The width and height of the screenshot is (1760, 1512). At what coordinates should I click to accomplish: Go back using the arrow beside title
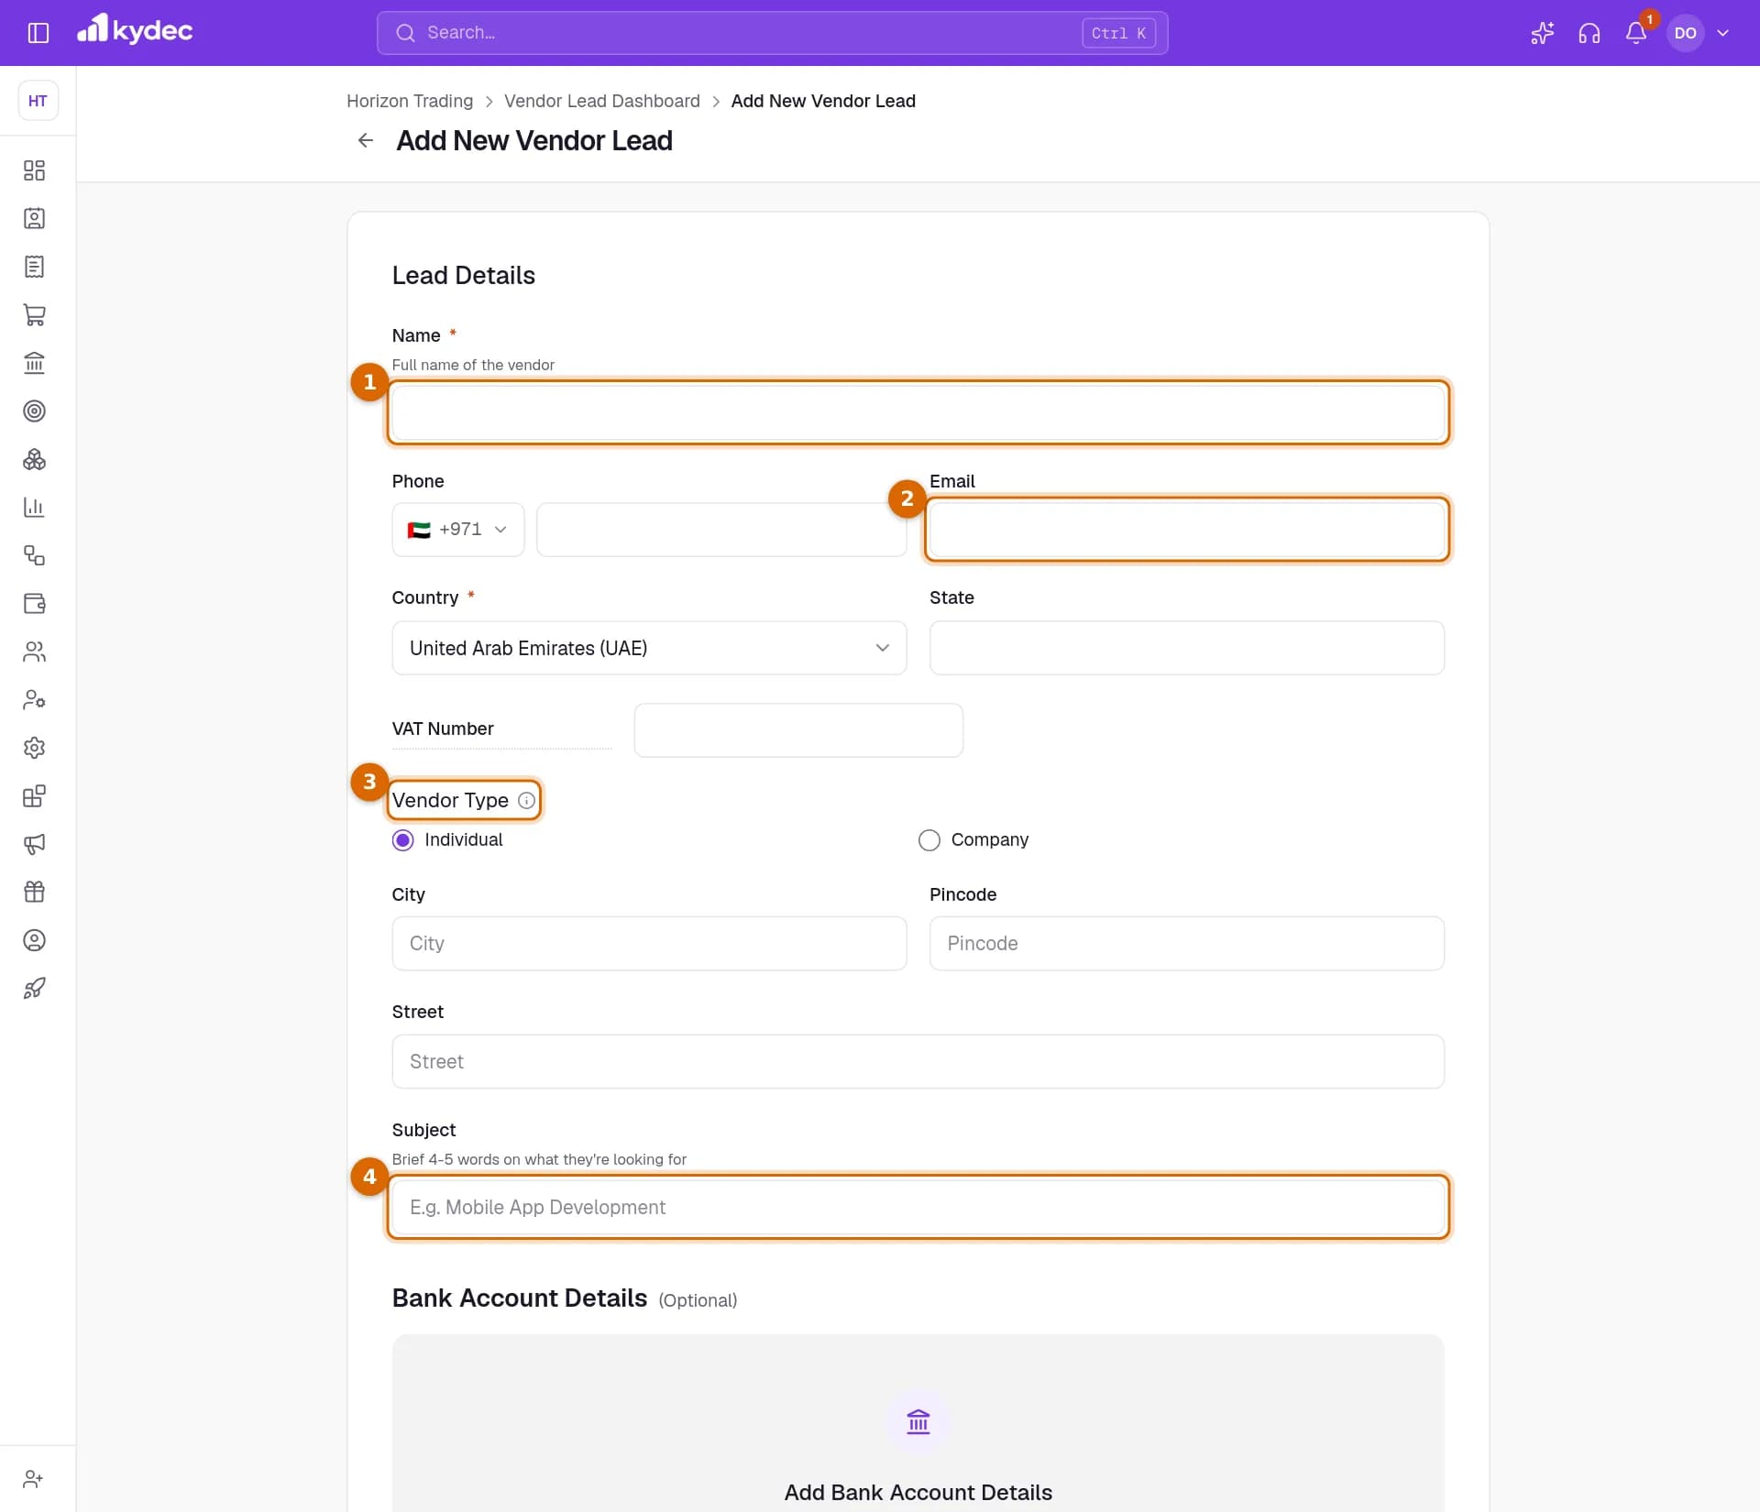(365, 140)
